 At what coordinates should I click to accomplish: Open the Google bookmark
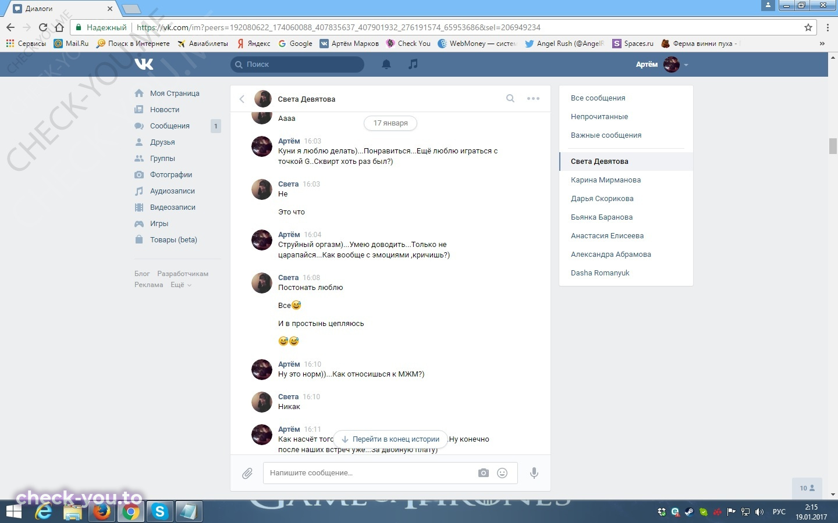point(296,44)
